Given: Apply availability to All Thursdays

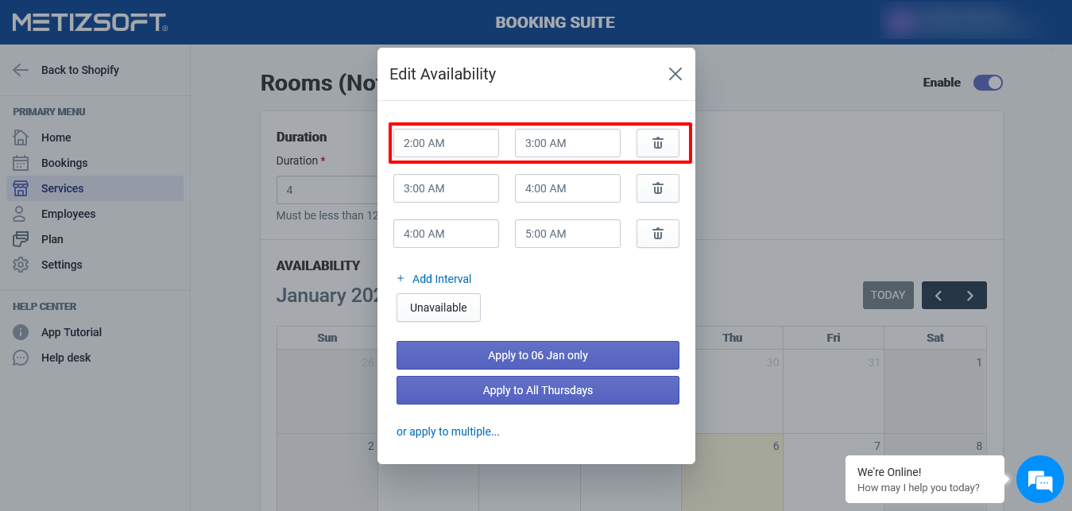Looking at the screenshot, I should [538, 390].
